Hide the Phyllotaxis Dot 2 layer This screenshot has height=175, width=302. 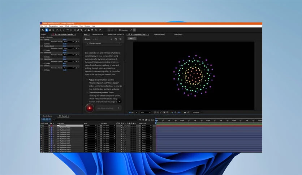(41, 128)
